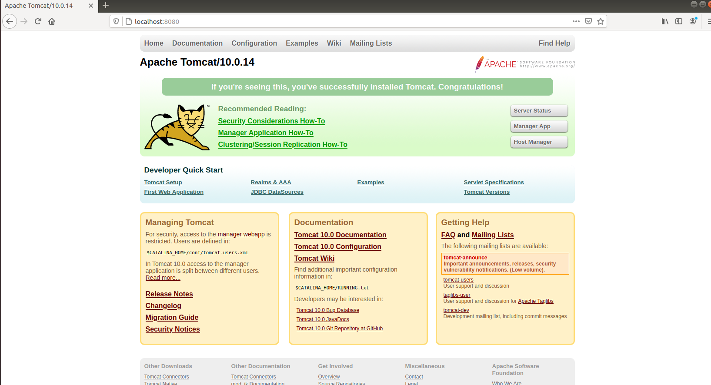Click the tracking protection shield icon
The width and height of the screenshot is (711, 385).
pos(116,21)
